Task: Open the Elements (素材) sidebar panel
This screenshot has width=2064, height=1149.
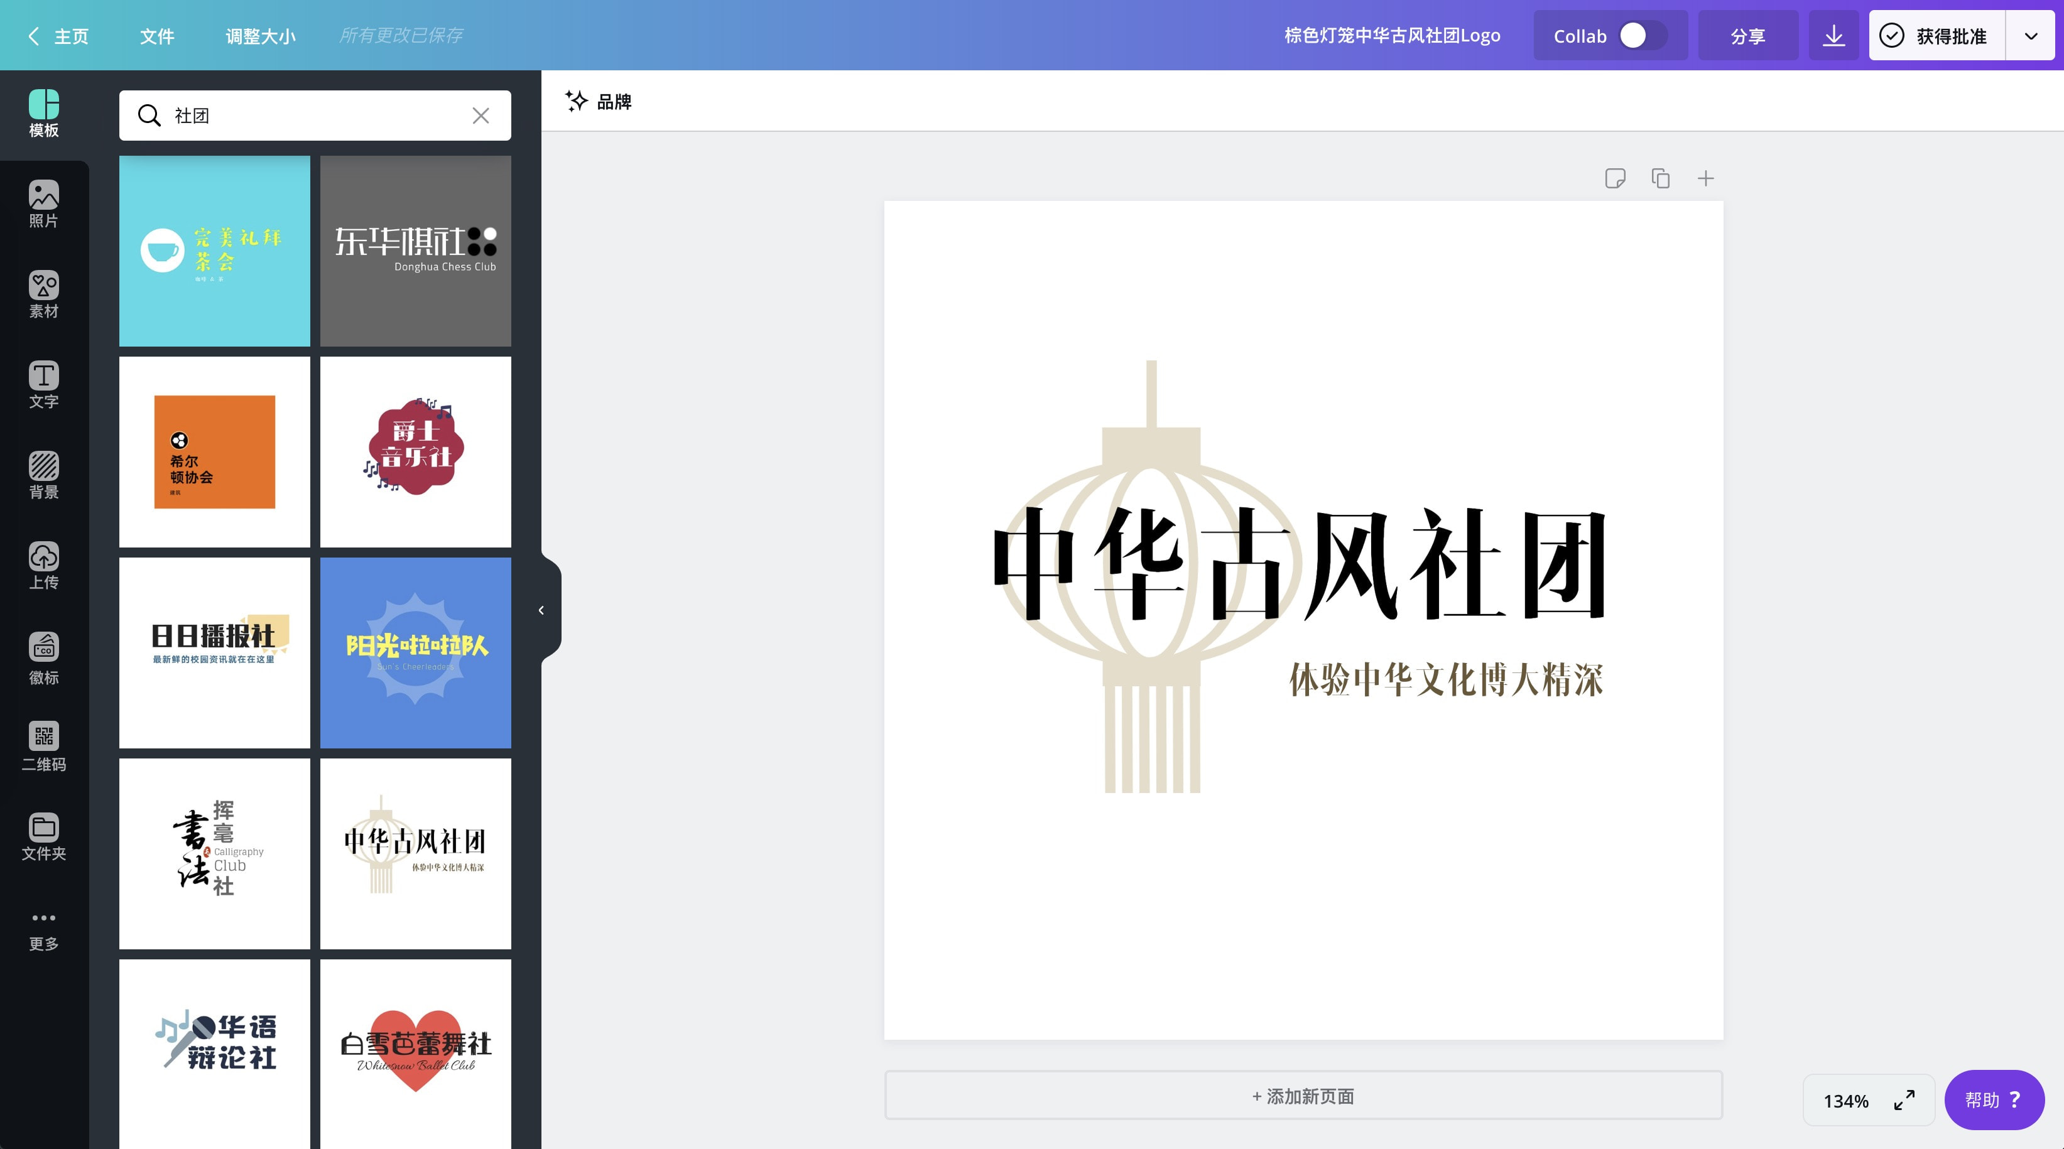Action: pos(43,294)
